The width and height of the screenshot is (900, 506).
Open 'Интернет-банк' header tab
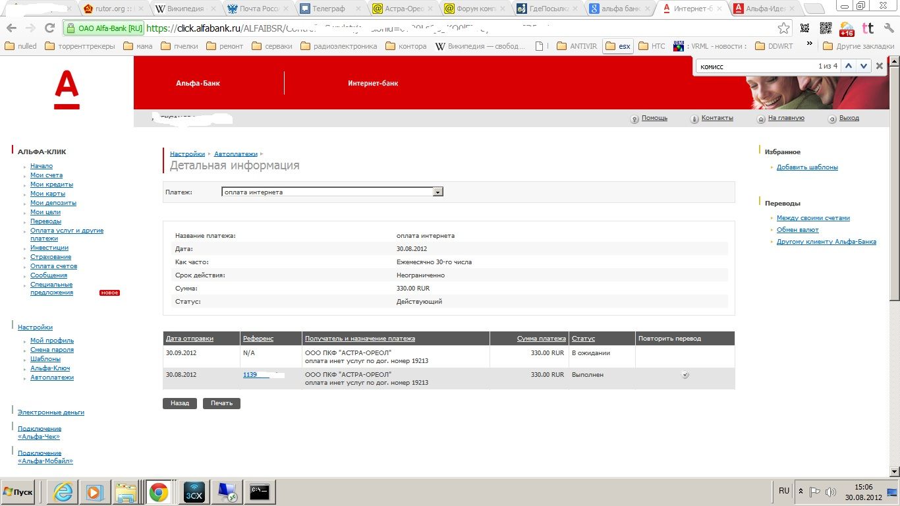point(373,84)
